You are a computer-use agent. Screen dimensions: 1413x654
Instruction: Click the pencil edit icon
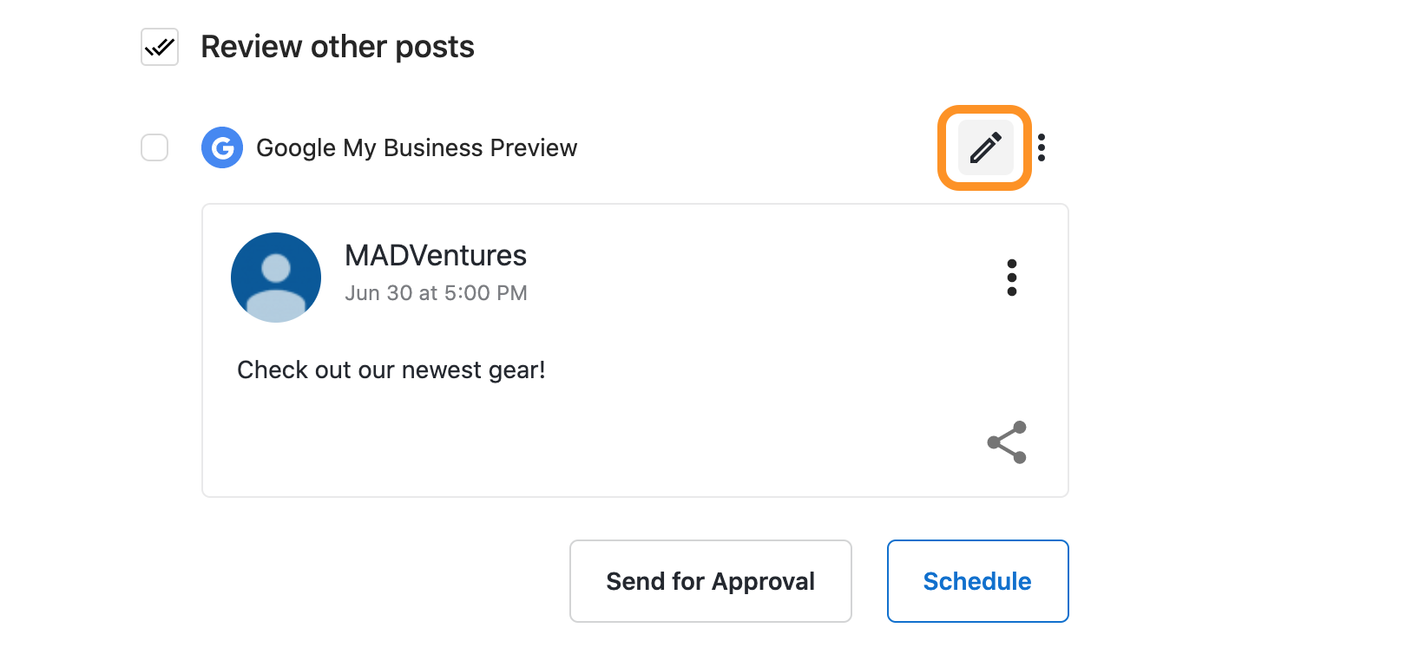985,148
